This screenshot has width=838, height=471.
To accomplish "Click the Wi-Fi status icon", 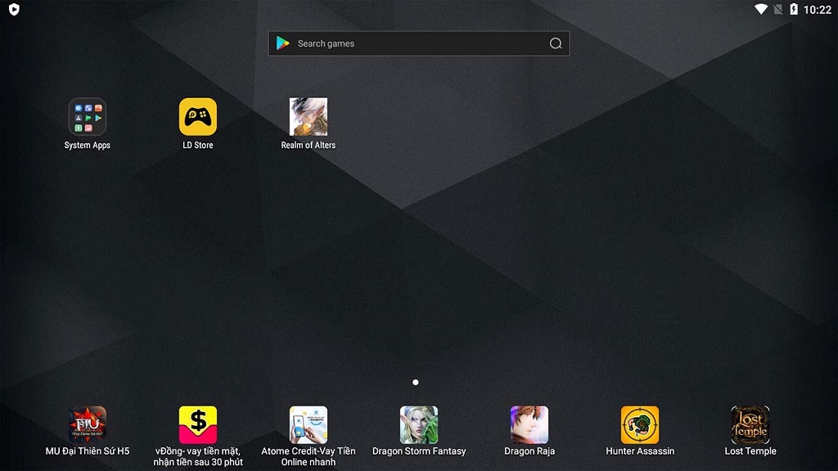I will click(x=761, y=9).
